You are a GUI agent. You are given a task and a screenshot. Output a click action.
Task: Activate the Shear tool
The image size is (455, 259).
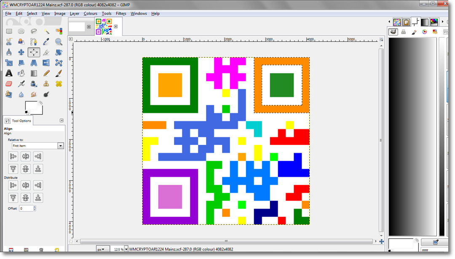pyautogui.click(x=21, y=63)
